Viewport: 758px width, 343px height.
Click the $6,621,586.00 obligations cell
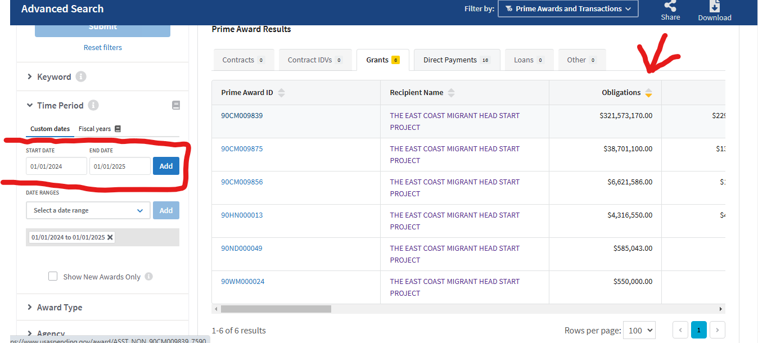[x=605, y=188]
